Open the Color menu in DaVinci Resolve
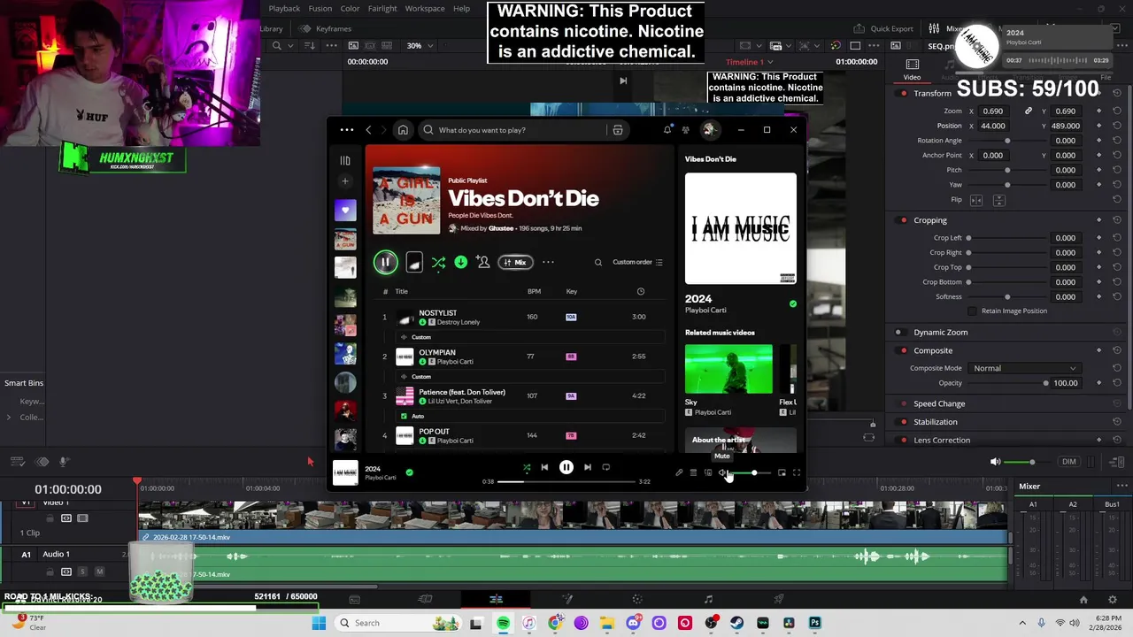The width and height of the screenshot is (1133, 637). [350, 9]
